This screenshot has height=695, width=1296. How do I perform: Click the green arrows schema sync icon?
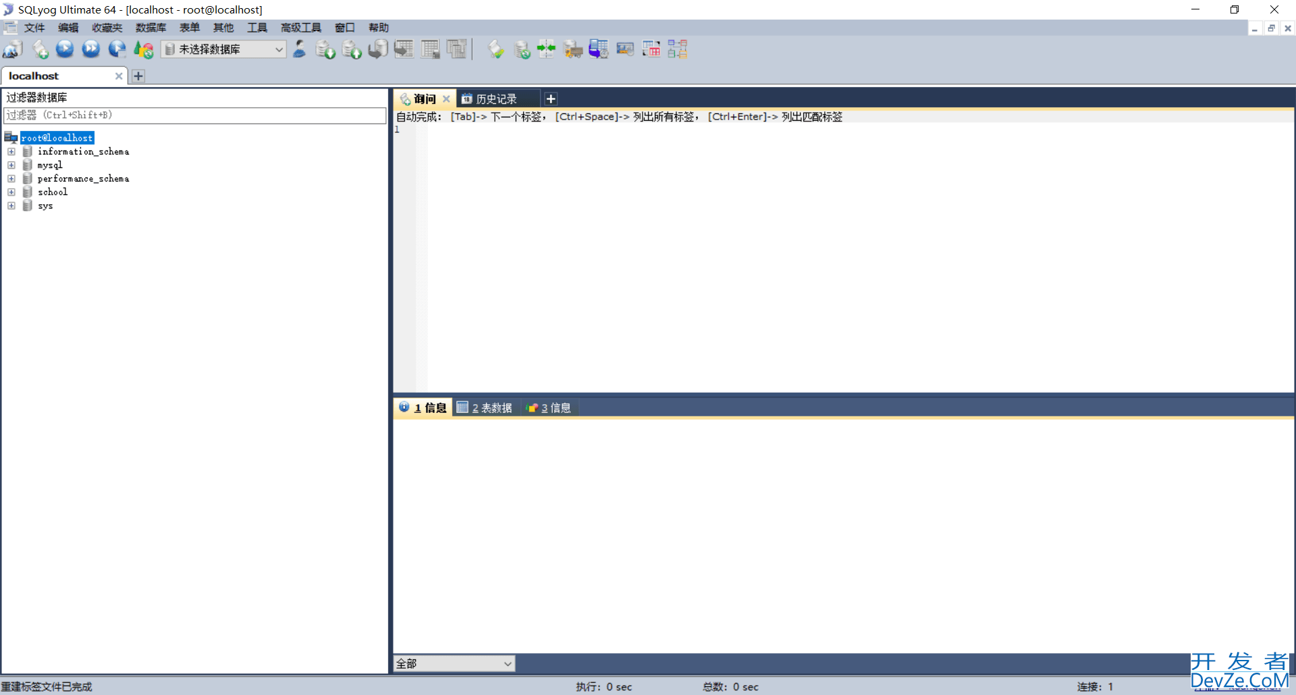(546, 49)
